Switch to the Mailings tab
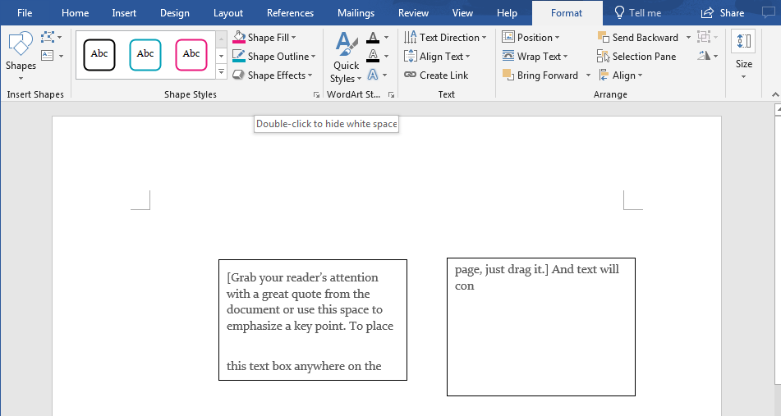 tap(356, 13)
